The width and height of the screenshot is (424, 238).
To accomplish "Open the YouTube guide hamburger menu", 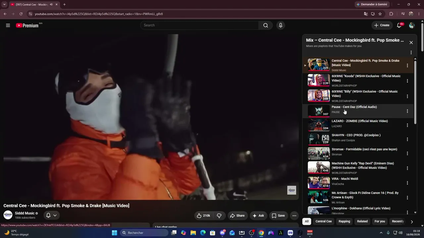I will 8,25.
